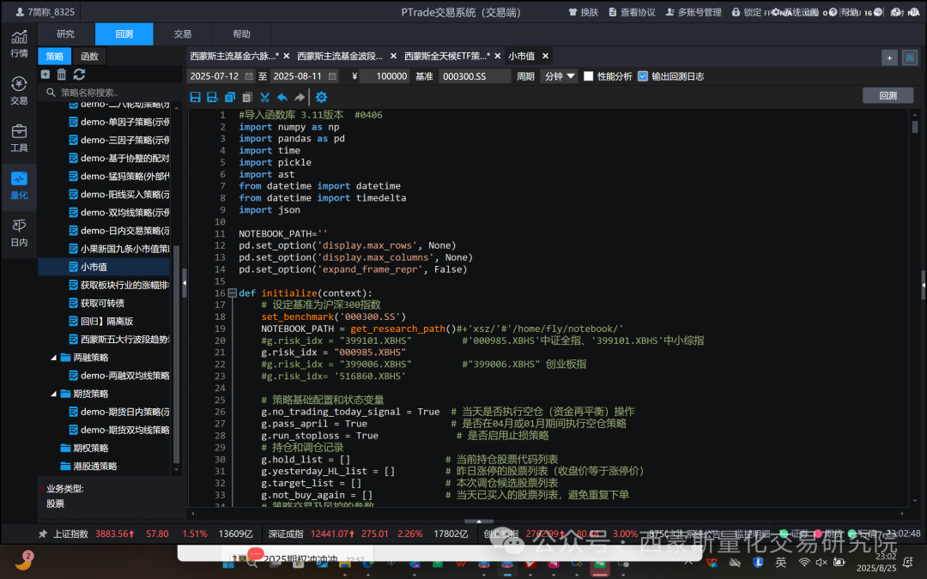This screenshot has height=579, width=927.
Task: Open the 交易 trading sidebar icon
Action: 19,91
